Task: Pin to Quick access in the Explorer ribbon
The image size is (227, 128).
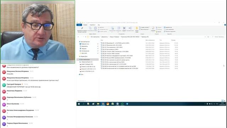Action: tap(82, 29)
